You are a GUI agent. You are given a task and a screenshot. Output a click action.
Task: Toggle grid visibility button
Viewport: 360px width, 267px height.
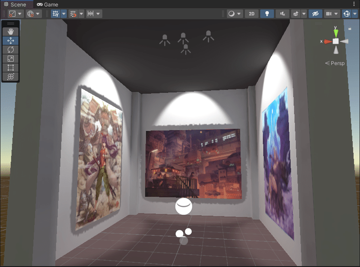(56, 14)
